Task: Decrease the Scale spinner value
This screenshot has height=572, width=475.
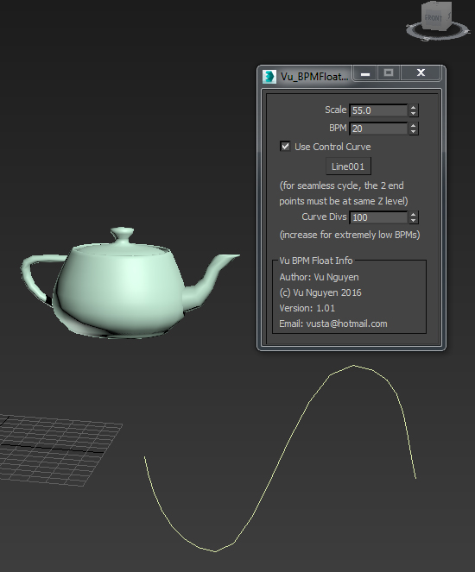Action: click(x=413, y=114)
